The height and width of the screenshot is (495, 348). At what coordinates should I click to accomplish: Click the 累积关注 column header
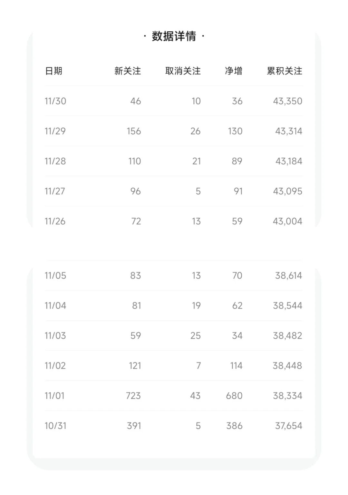[285, 71]
